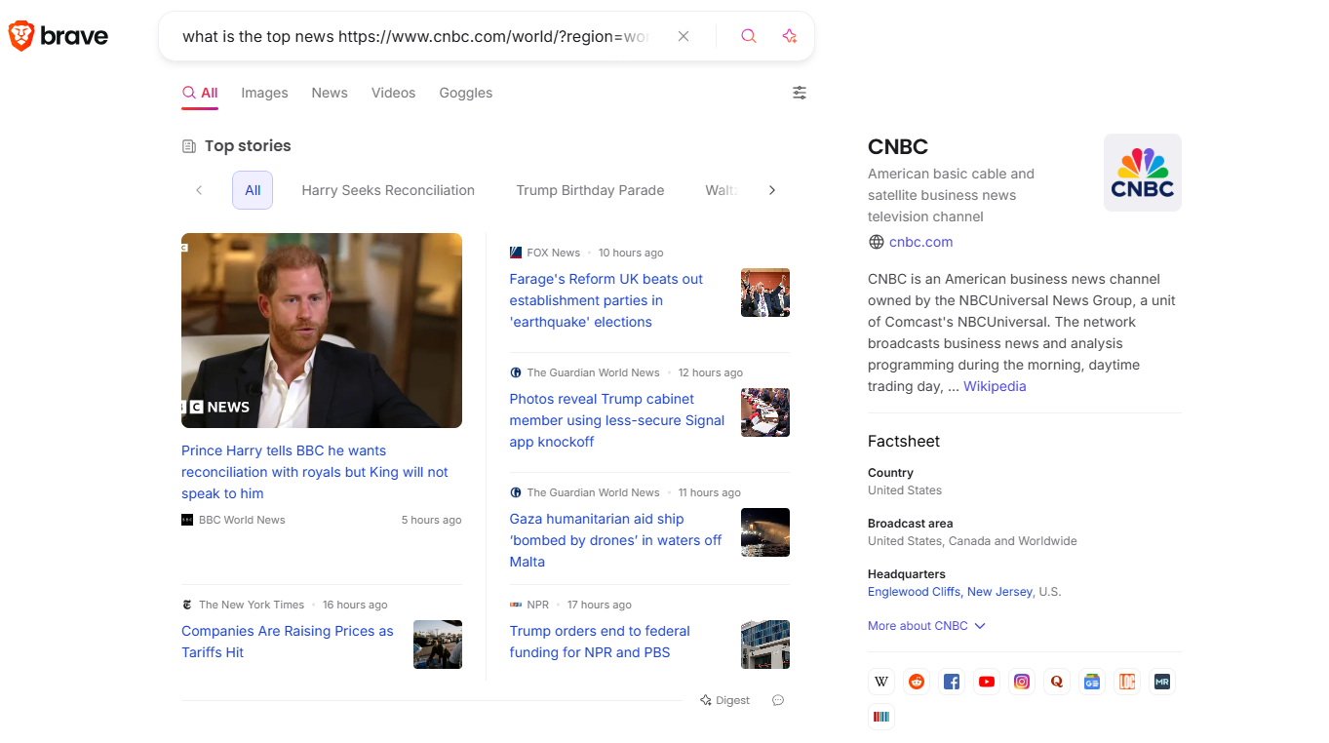Open Prince Harry BBC reconciliation article
Viewport: 1329px width, 743px height.
point(315,472)
